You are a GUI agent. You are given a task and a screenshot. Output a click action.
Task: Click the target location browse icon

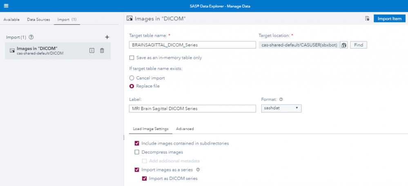(344, 45)
